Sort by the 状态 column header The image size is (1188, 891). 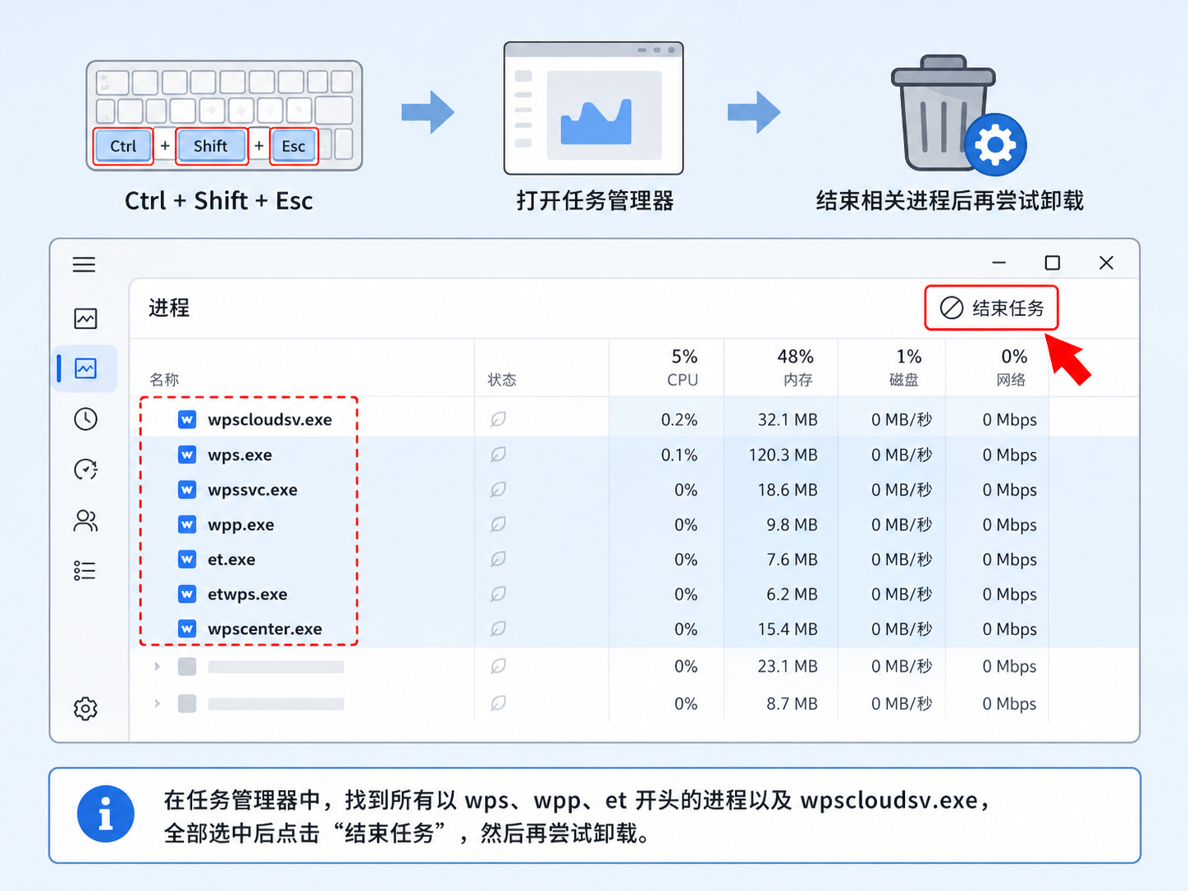502,379
